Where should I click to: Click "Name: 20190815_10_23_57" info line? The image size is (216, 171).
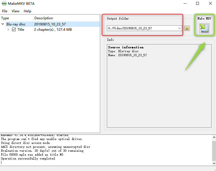tap(127, 55)
